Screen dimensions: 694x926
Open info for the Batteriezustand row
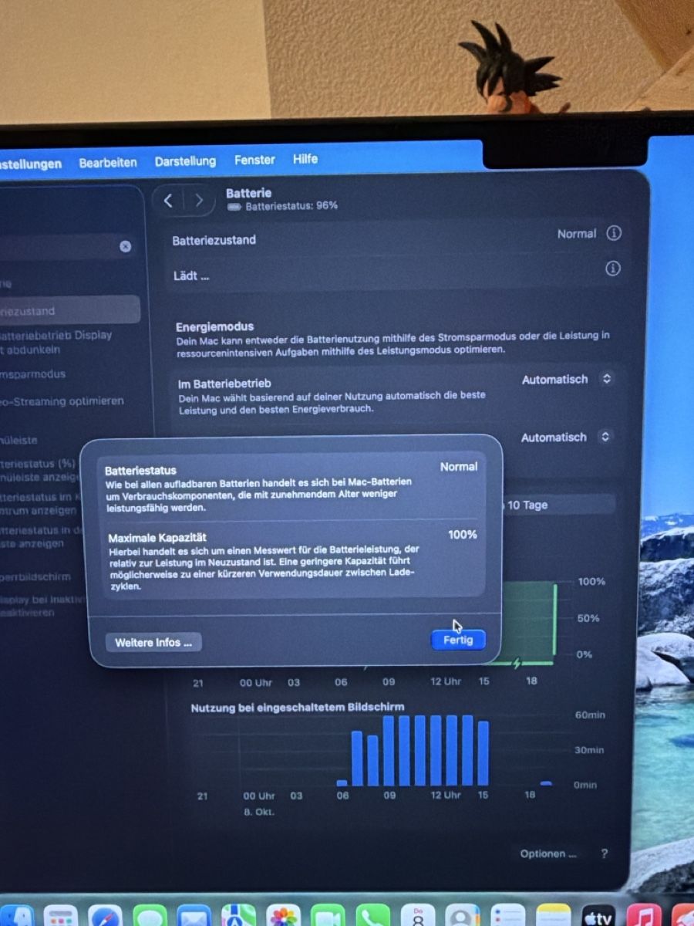pyautogui.click(x=614, y=233)
